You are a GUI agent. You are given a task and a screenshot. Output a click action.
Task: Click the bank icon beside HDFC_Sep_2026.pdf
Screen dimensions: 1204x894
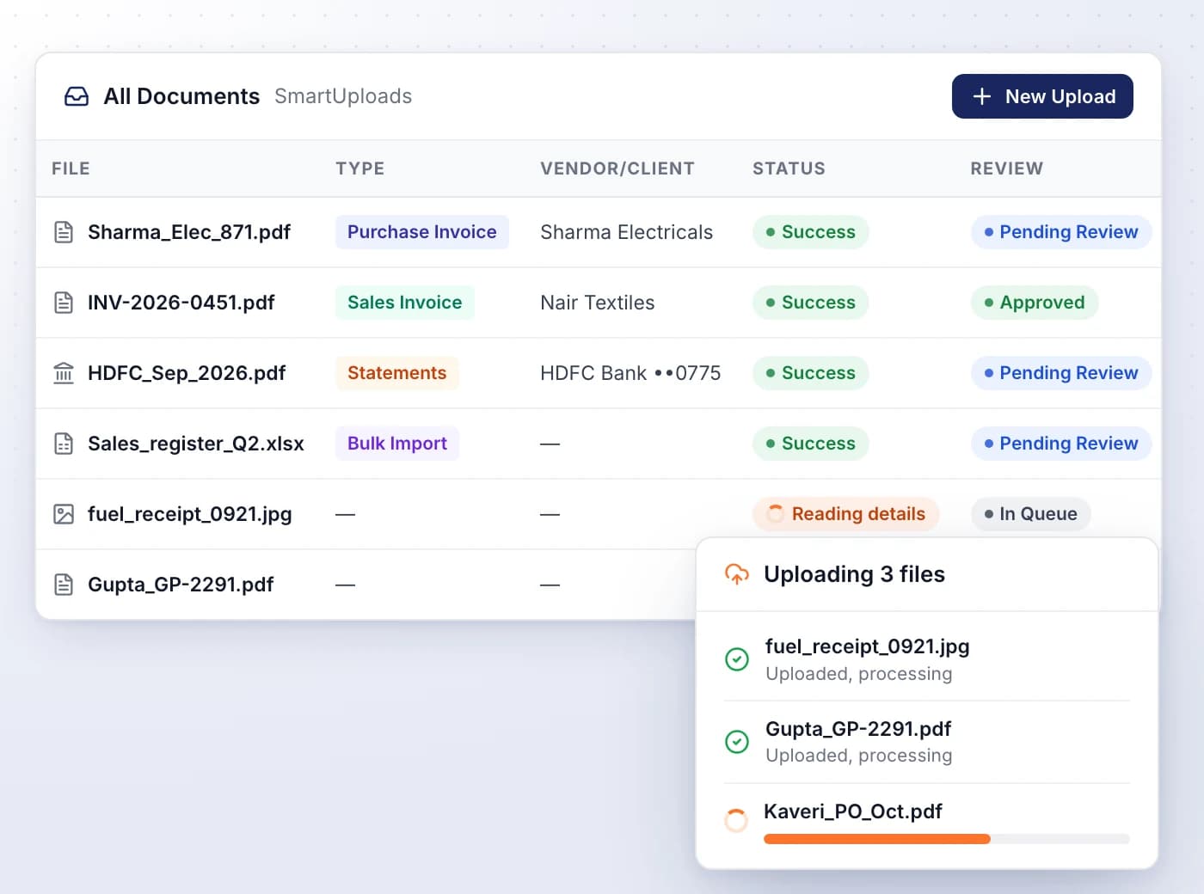pyautogui.click(x=64, y=373)
